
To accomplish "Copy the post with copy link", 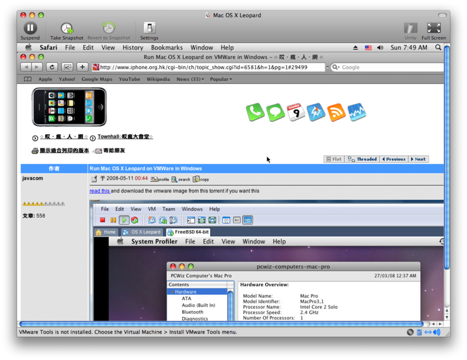I will [x=201, y=179].
